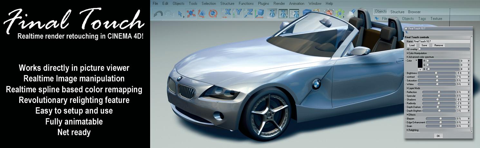Screen dimensions: 480x148
Task: Click the Redo arrow icon
Action: 169,14
